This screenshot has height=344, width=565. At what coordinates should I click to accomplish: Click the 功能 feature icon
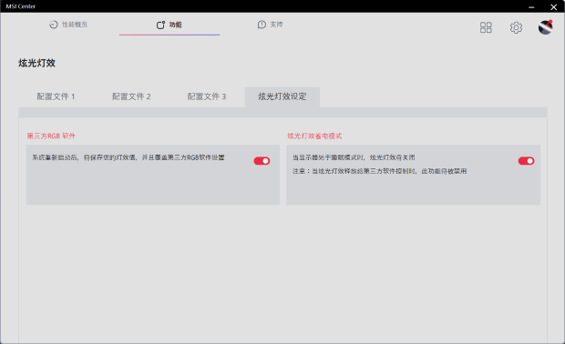pyautogui.click(x=160, y=25)
